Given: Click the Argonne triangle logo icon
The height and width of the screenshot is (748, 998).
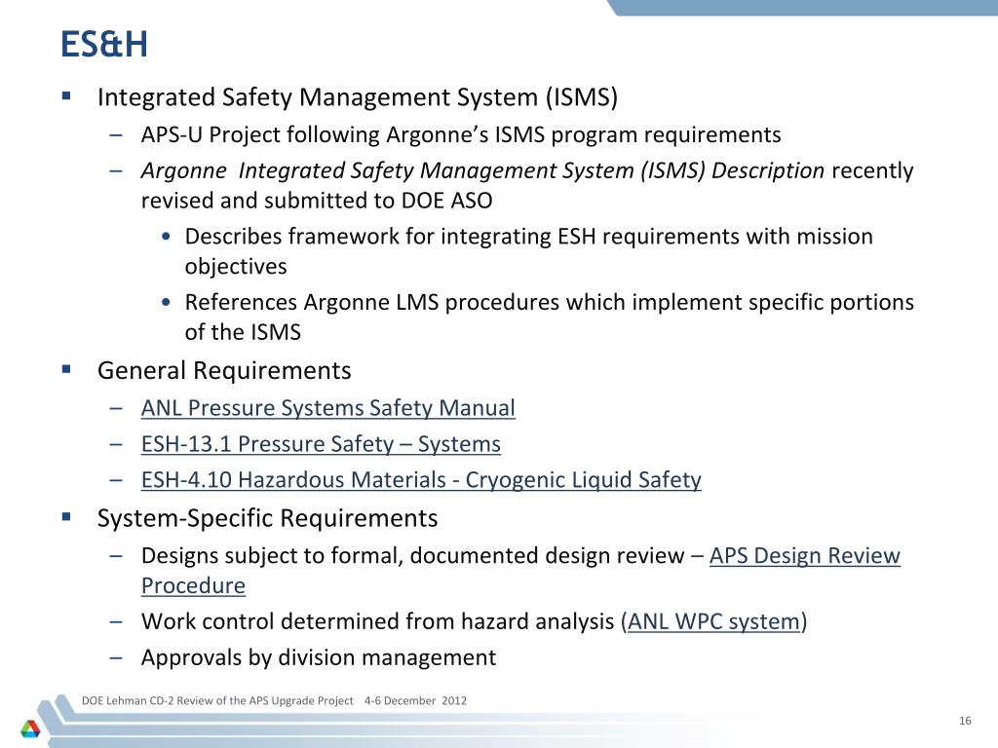Looking at the screenshot, I should [x=30, y=729].
